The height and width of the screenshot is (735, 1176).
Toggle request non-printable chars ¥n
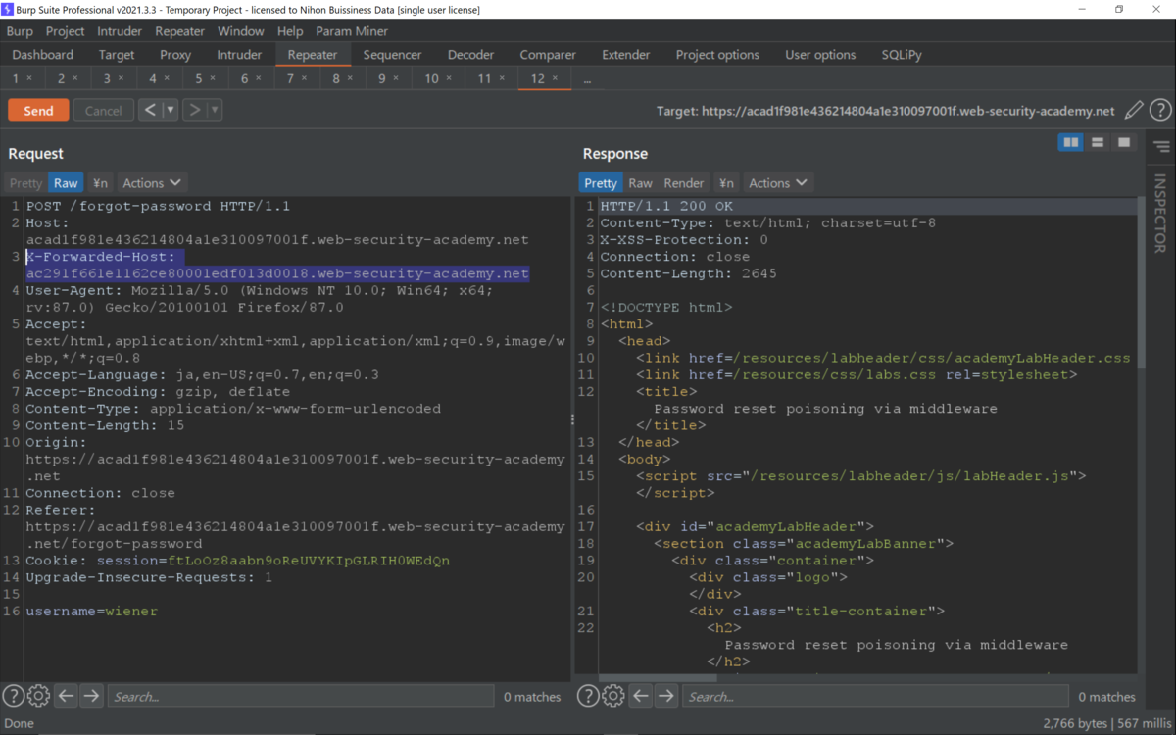(100, 183)
